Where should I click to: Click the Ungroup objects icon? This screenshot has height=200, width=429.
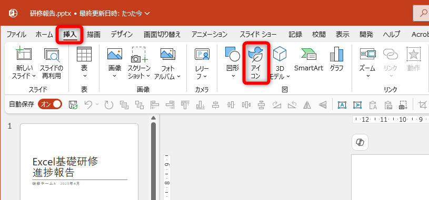coord(139,104)
